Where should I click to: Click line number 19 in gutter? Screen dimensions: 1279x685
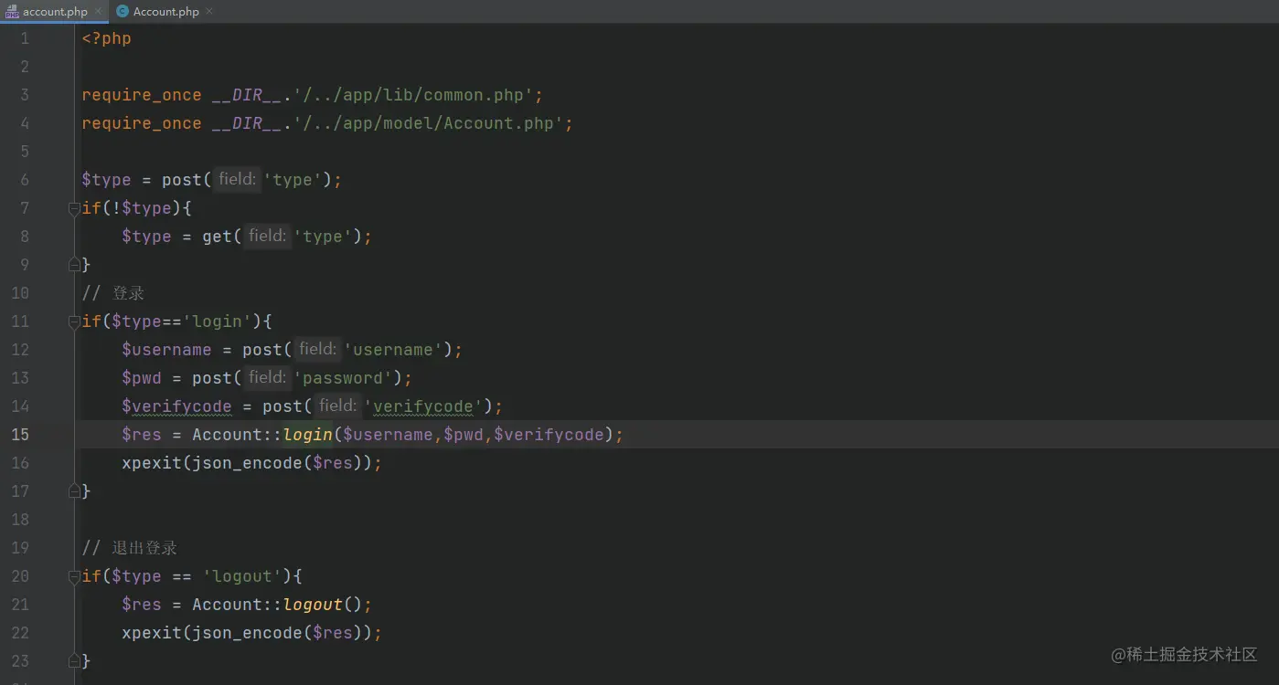pyautogui.click(x=20, y=548)
